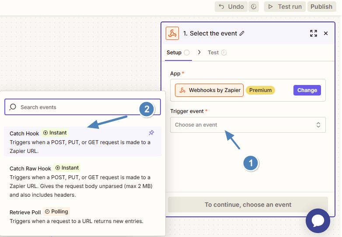This screenshot has width=342, height=237.
Task: Publish the Zap
Action: [x=321, y=7]
